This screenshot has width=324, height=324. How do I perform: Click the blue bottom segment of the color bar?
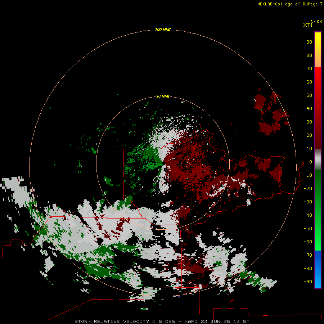pos(318,269)
